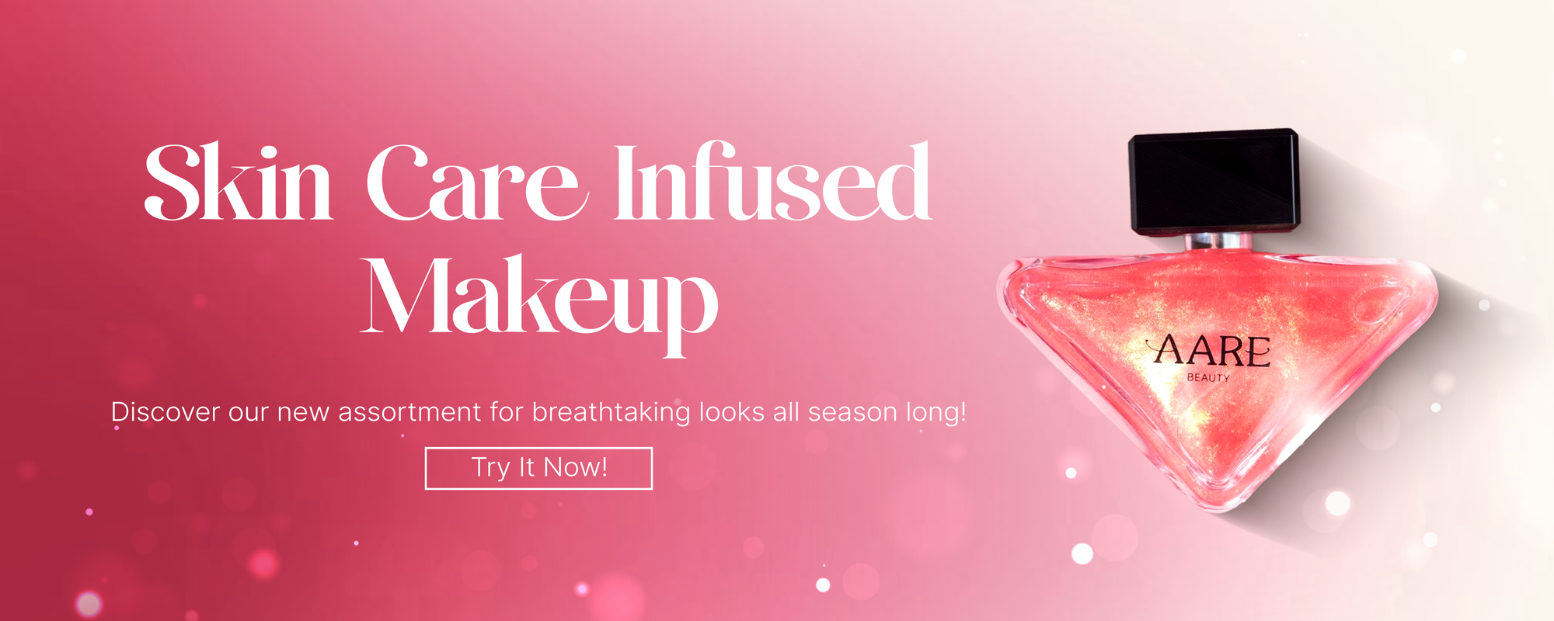1554x621 pixels.
Task: Select the BEAUTY text under AARE
Action: pos(1208,377)
